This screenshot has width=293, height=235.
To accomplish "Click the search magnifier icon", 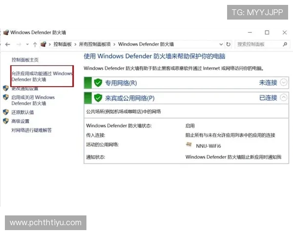I will [x=285, y=45].
